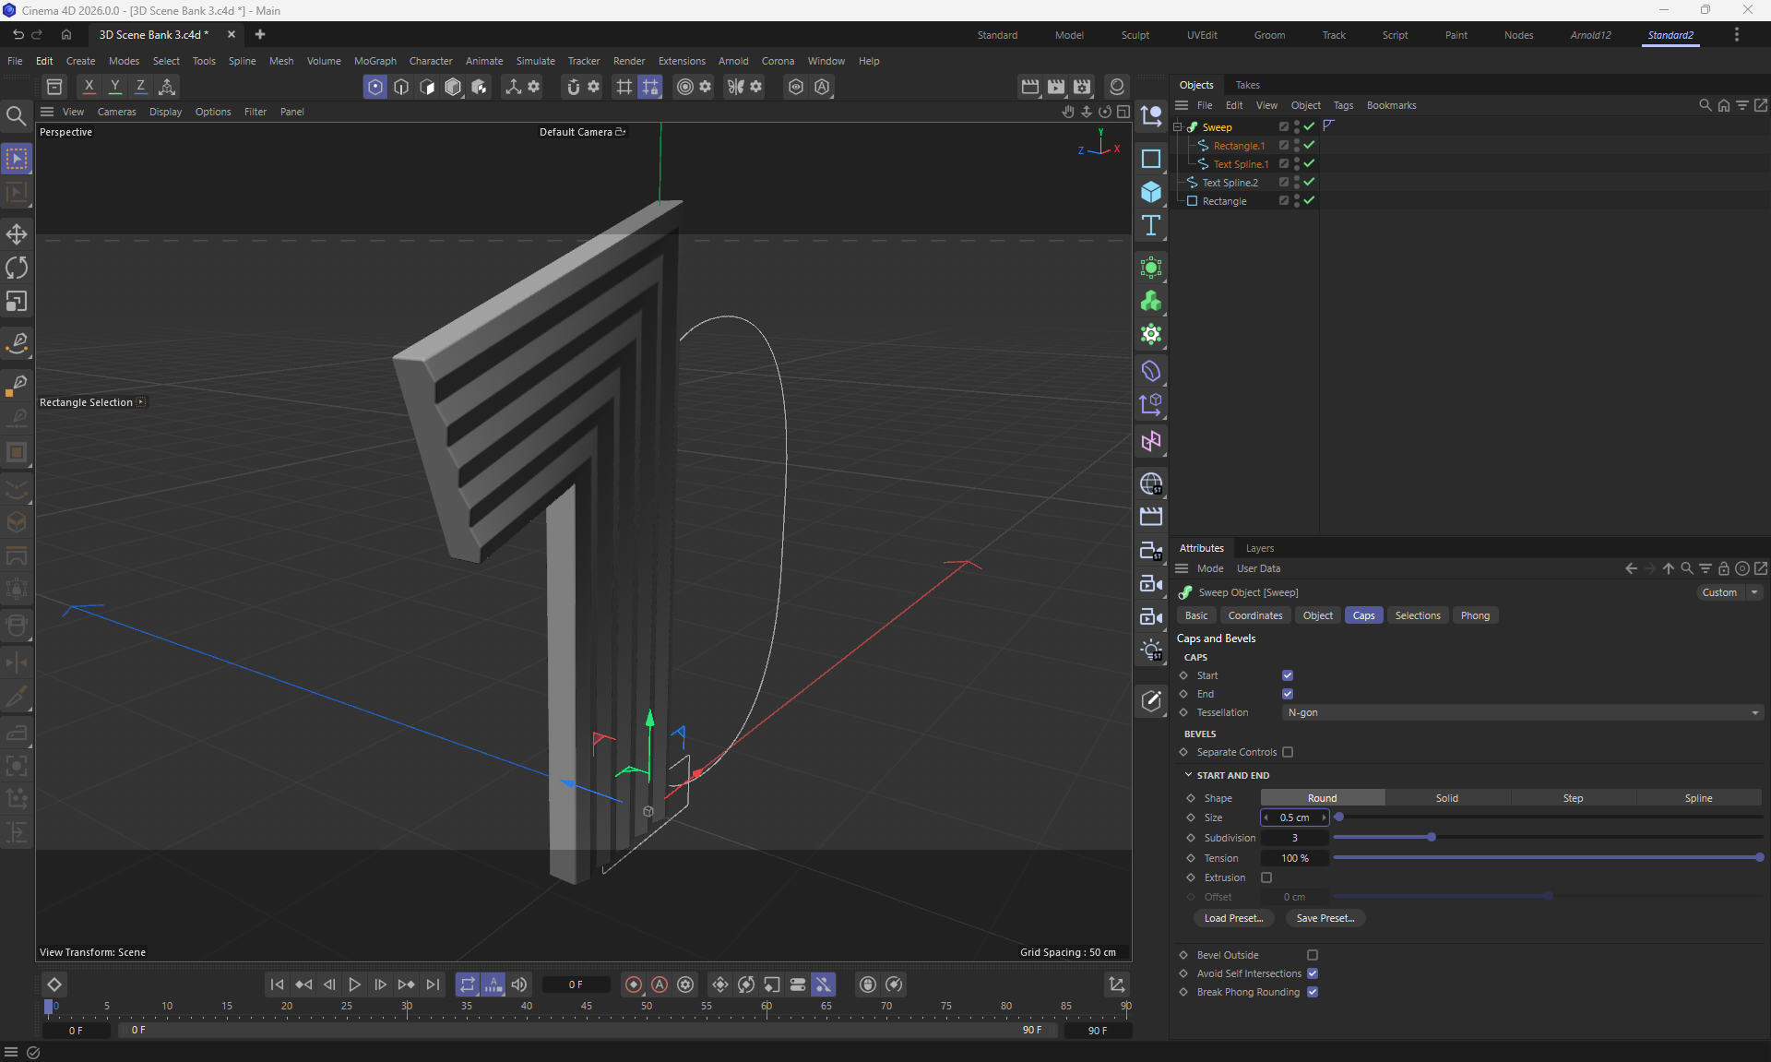
Task: Enable the Bevel Outside checkbox
Action: pyautogui.click(x=1313, y=955)
